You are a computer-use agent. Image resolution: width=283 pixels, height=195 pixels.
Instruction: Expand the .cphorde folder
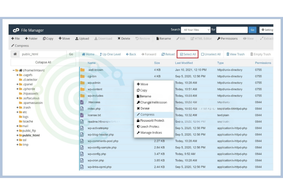pos(17,89)
